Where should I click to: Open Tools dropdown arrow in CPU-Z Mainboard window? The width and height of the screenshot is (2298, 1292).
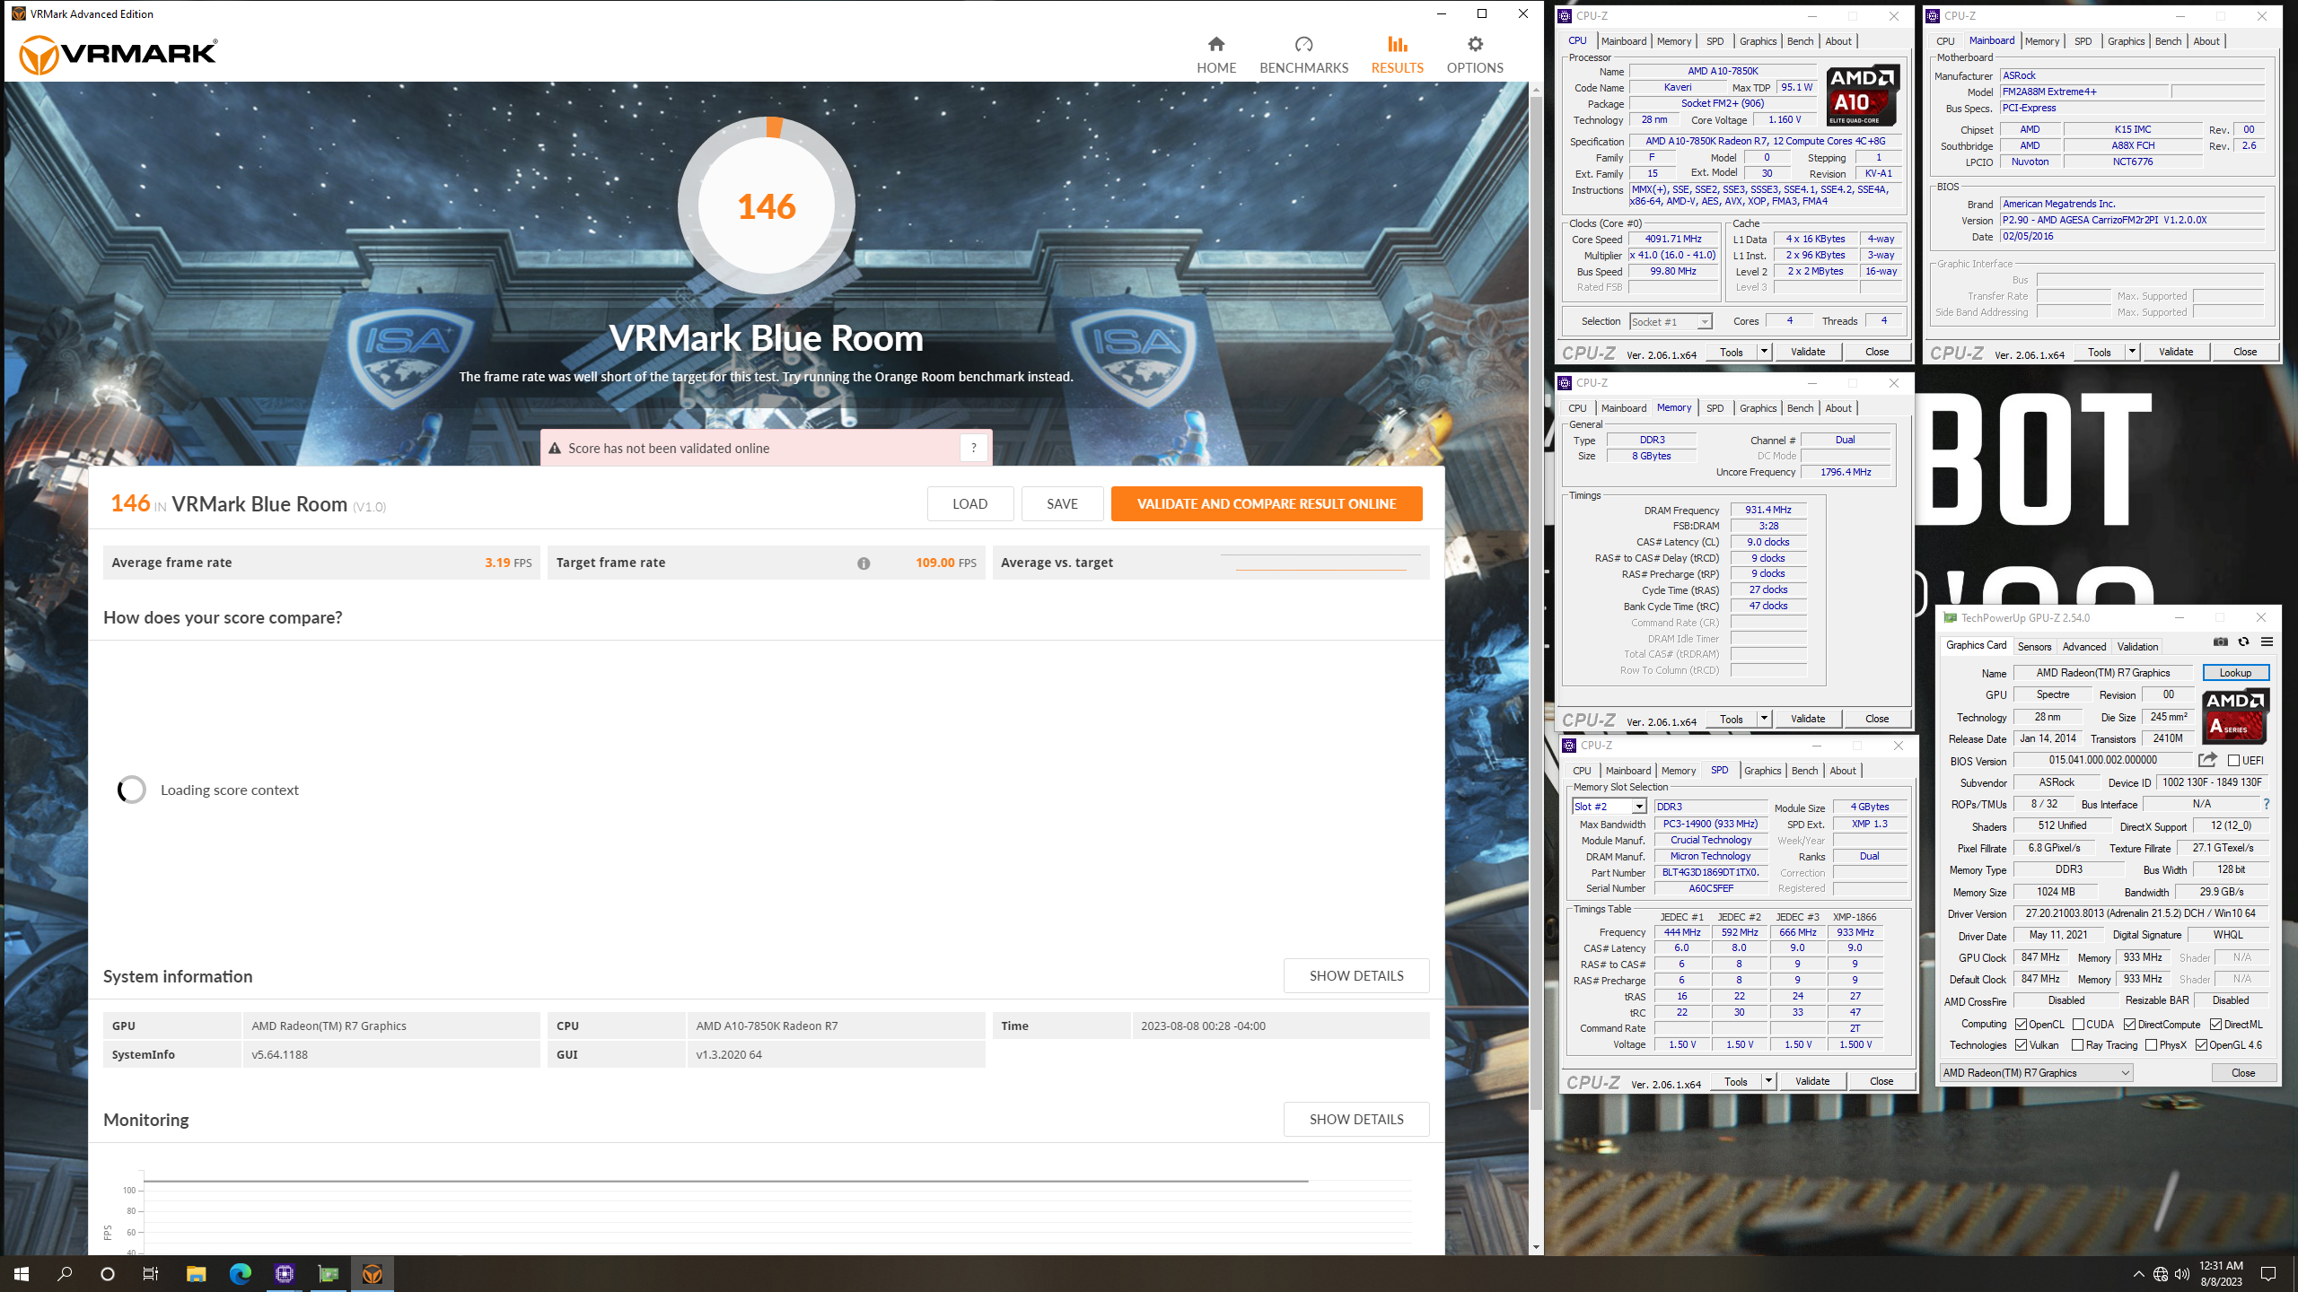(x=2132, y=352)
